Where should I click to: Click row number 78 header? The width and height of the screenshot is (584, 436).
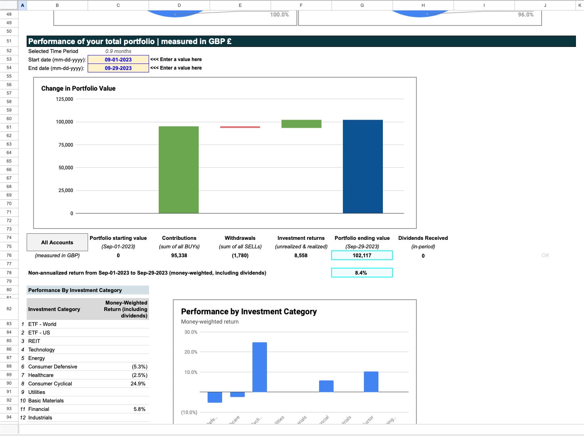tap(9, 273)
